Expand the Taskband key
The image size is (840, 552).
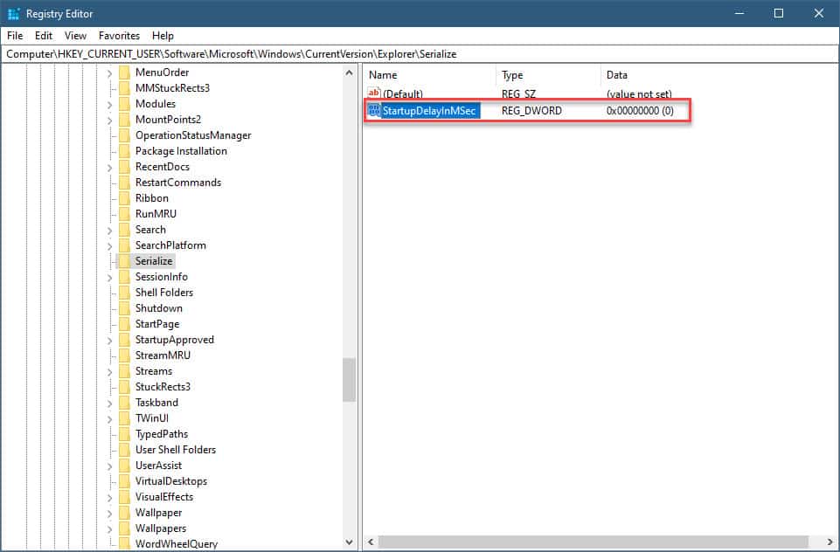pyautogui.click(x=109, y=404)
